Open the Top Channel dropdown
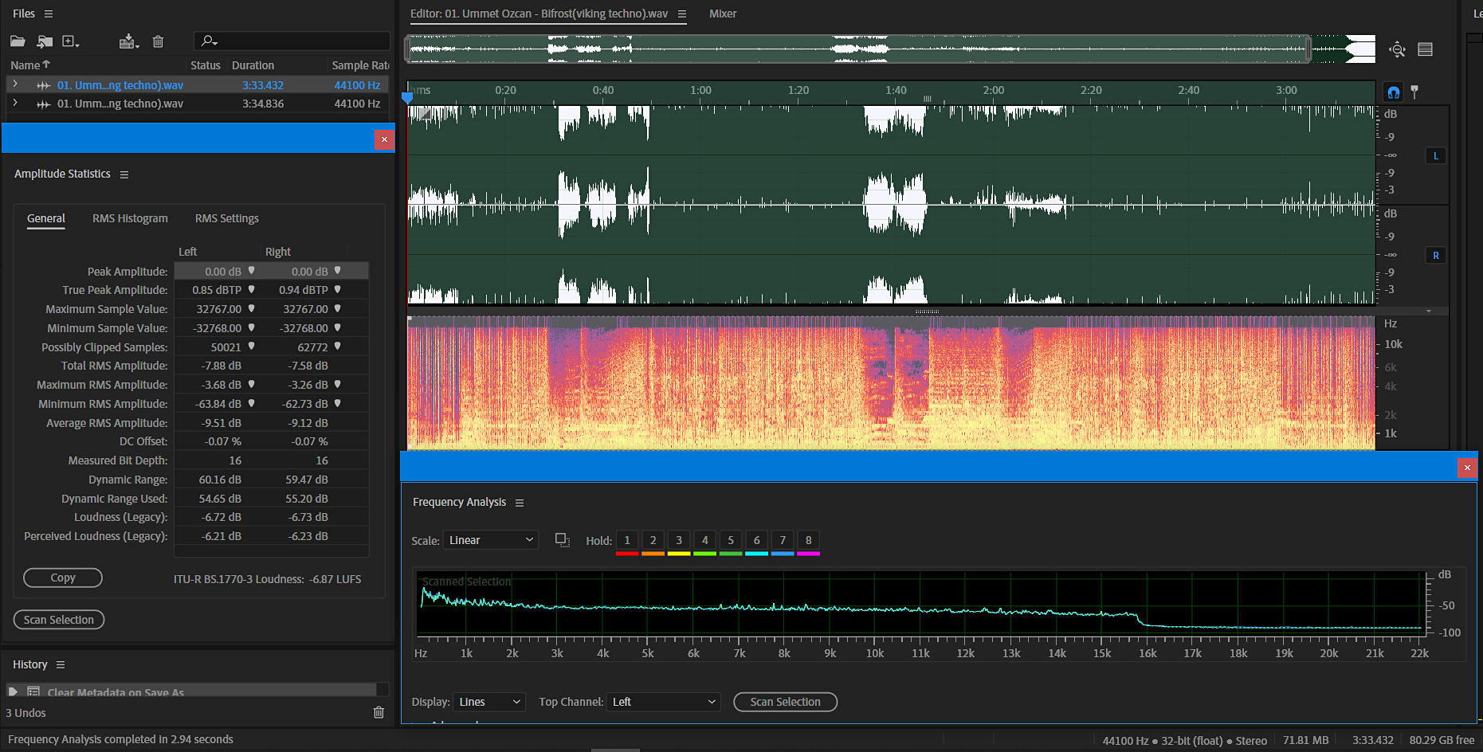The height and width of the screenshot is (752, 1483). (x=663, y=702)
